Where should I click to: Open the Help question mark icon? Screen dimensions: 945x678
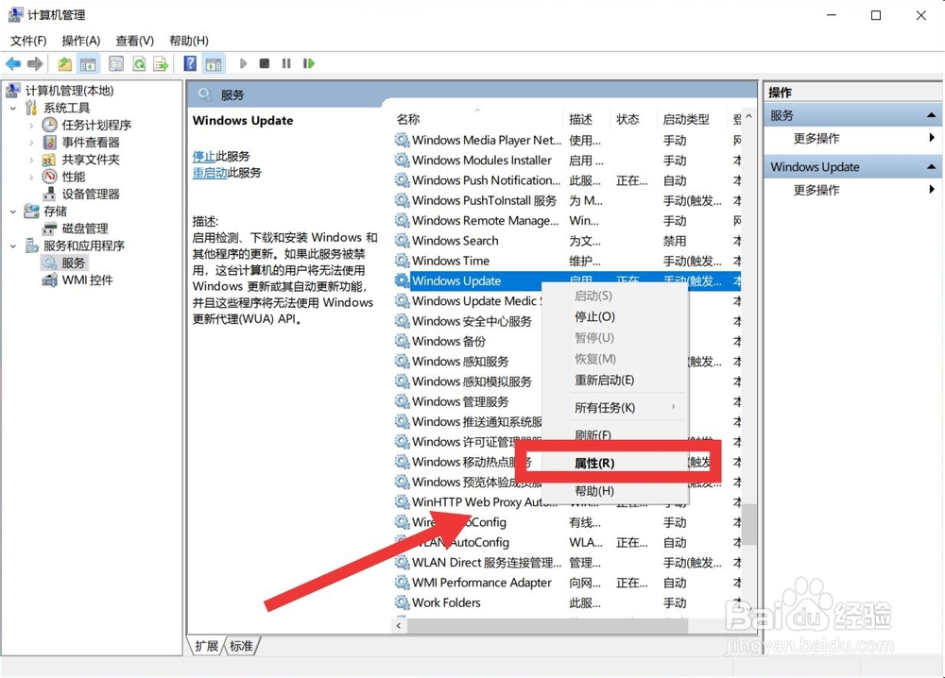(190, 63)
